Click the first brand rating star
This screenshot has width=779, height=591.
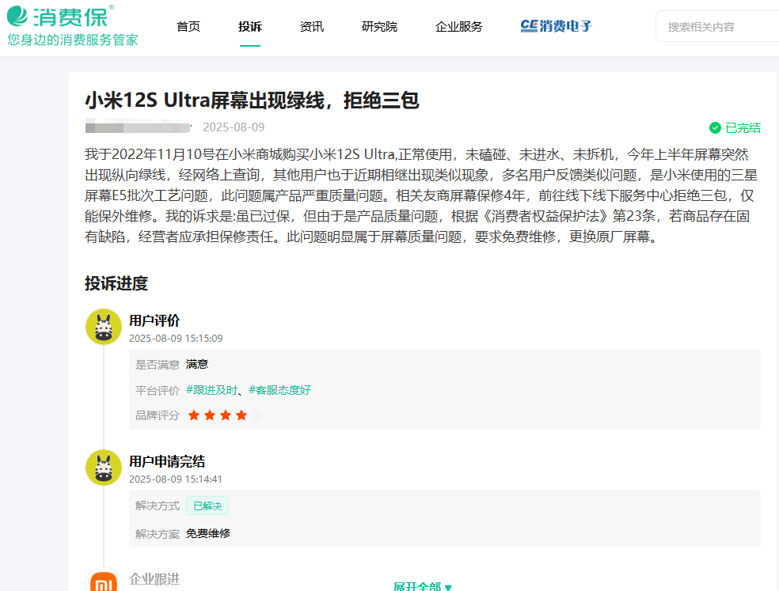194,415
